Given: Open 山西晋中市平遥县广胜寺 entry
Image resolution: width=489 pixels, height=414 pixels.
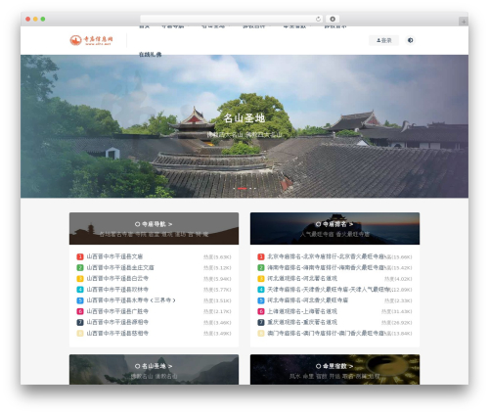Looking at the screenshot, I should click(117, 311).
